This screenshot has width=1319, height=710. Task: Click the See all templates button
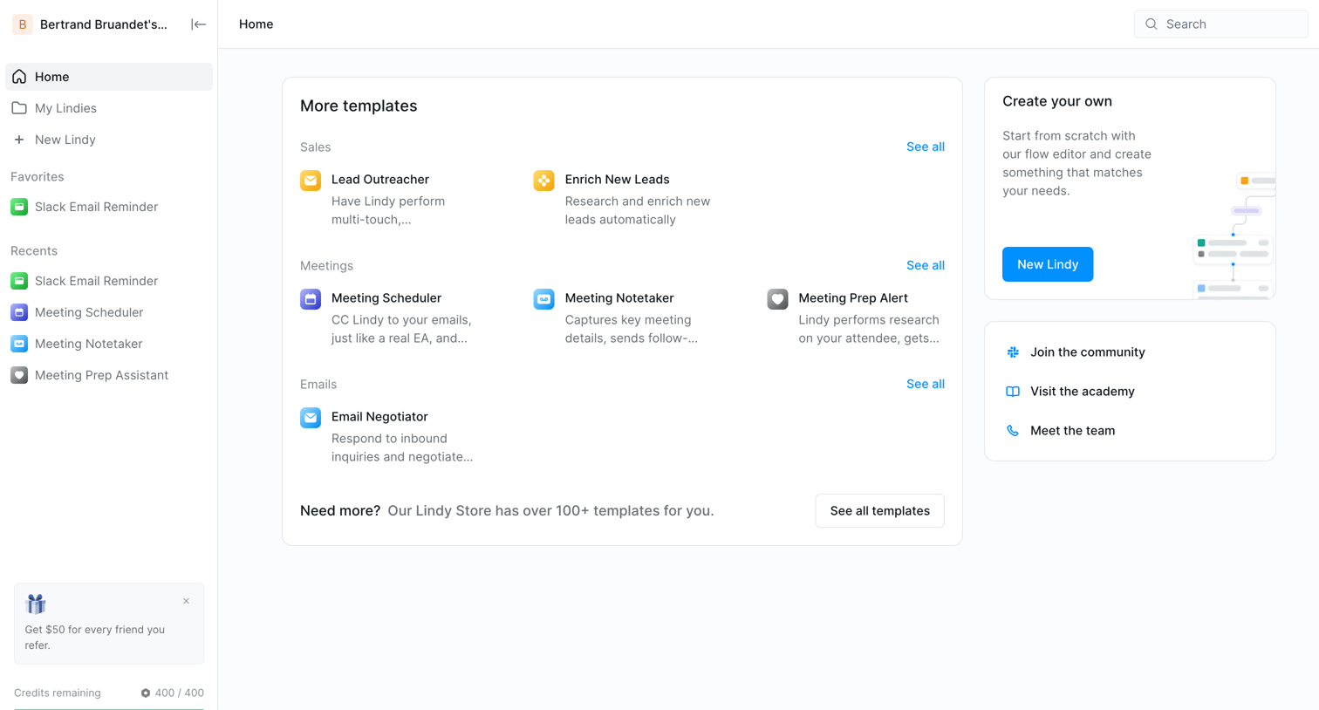(x=879, y=511)
